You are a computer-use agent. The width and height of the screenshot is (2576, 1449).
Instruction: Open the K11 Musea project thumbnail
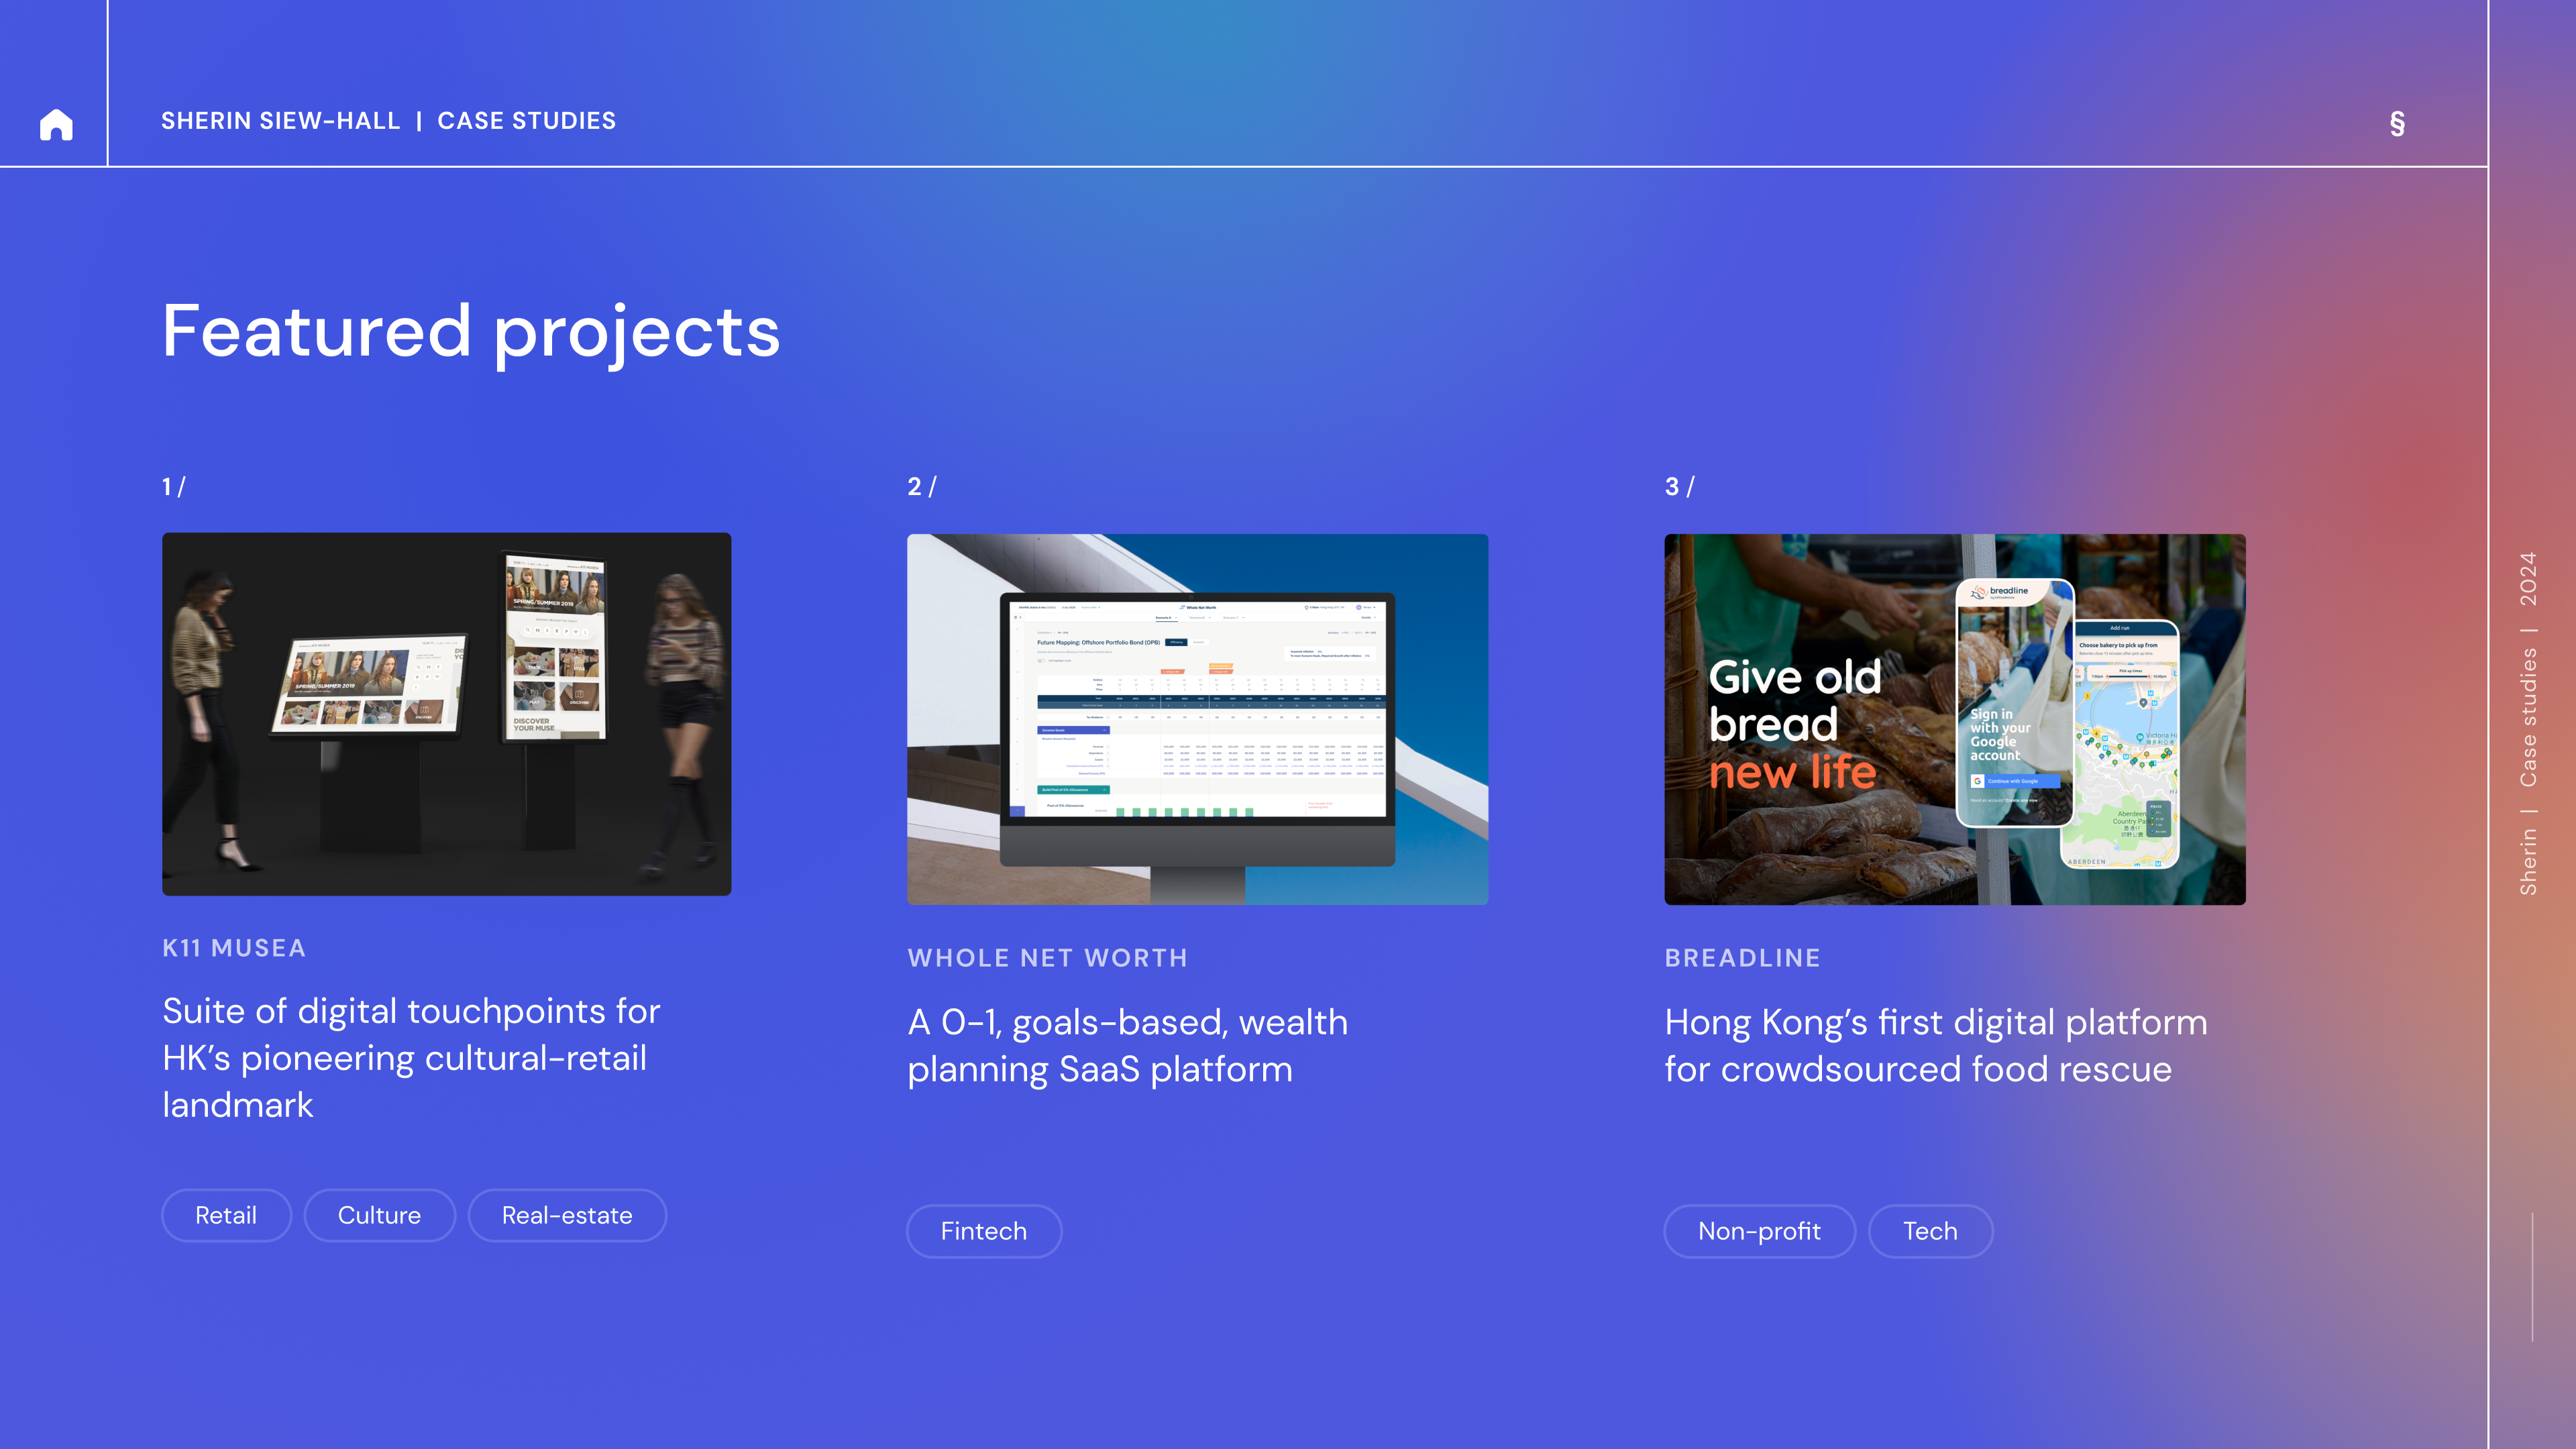coord(446,714)
